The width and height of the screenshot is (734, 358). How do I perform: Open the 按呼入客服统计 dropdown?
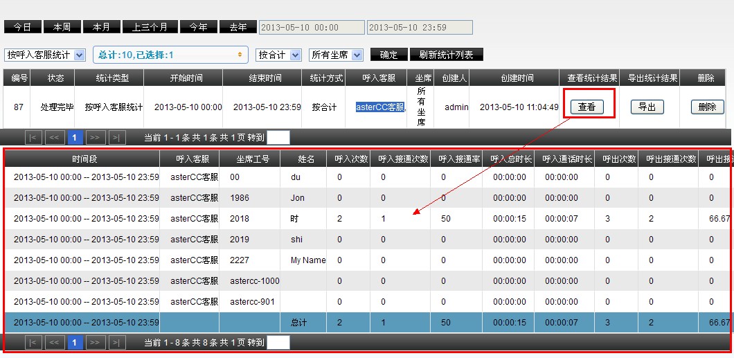44,55
